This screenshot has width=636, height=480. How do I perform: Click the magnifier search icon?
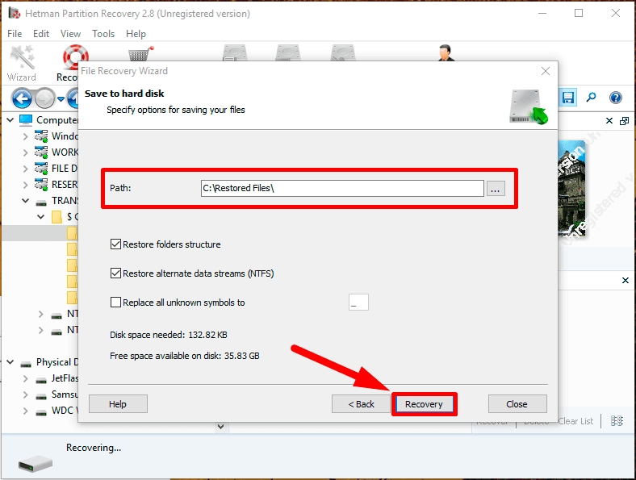tap(592, 98)
